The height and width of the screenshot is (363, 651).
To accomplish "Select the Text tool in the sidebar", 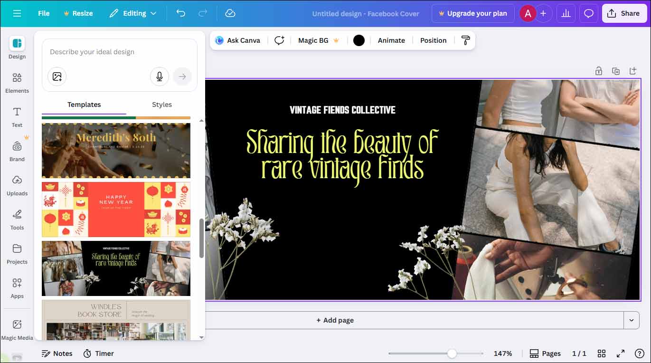I will (x=17, y=117).
